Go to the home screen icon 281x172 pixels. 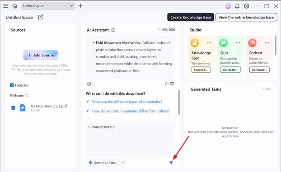[15, 6]
